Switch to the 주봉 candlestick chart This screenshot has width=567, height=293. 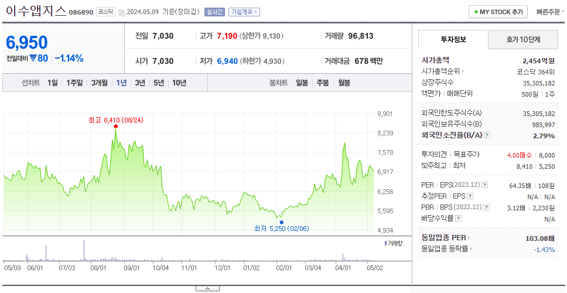[x=323, y=83]
